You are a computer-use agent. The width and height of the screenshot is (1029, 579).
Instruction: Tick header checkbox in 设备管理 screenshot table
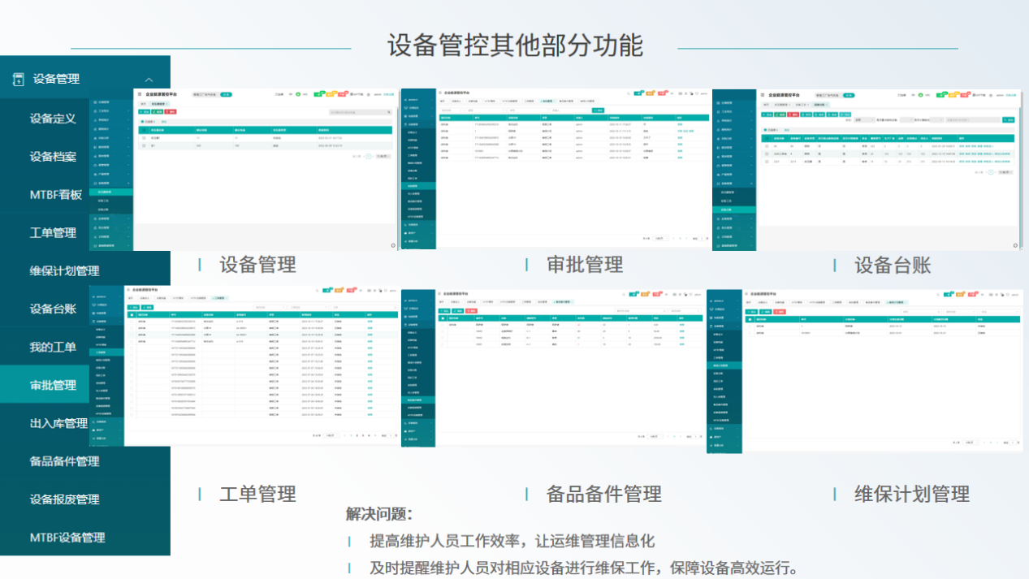144,130
